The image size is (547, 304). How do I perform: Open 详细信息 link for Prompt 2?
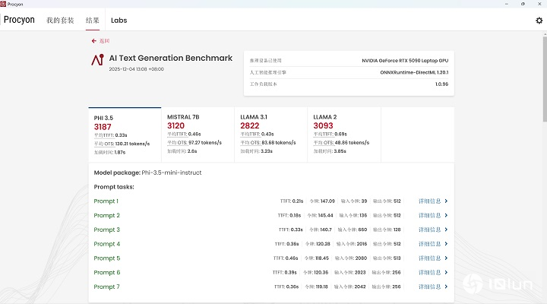pyautogui.click(x=429, y=216)
